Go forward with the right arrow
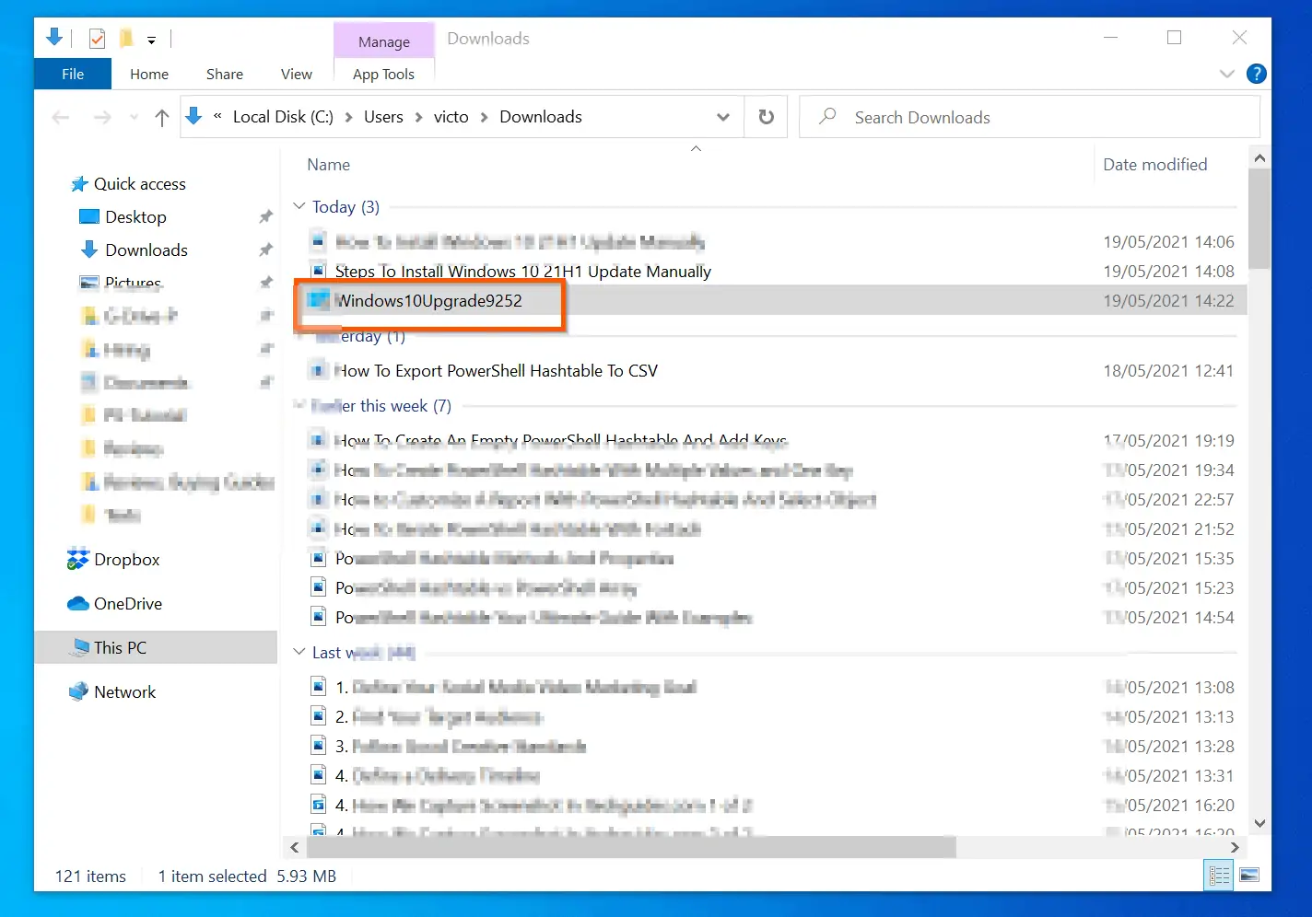Viewport: 1312px width, 917px height. pos(102,117)
